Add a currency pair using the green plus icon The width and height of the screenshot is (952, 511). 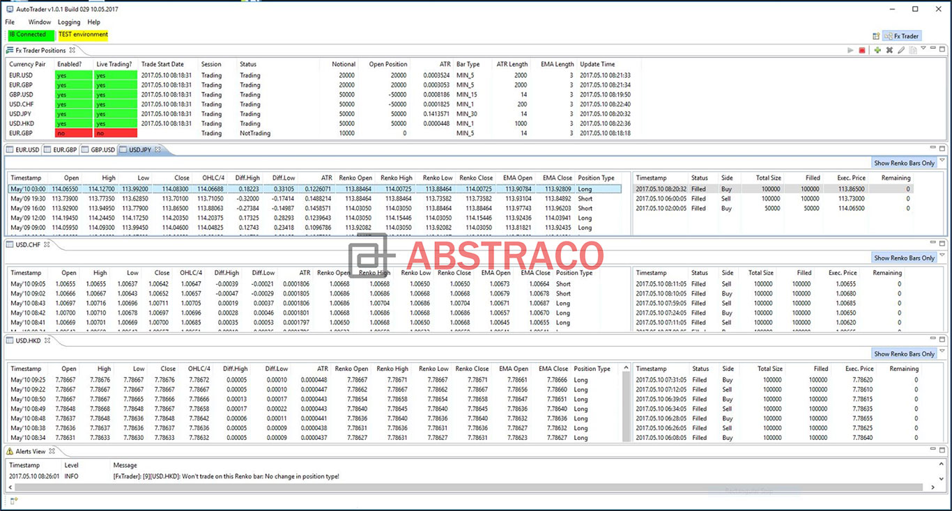[877, 49]
